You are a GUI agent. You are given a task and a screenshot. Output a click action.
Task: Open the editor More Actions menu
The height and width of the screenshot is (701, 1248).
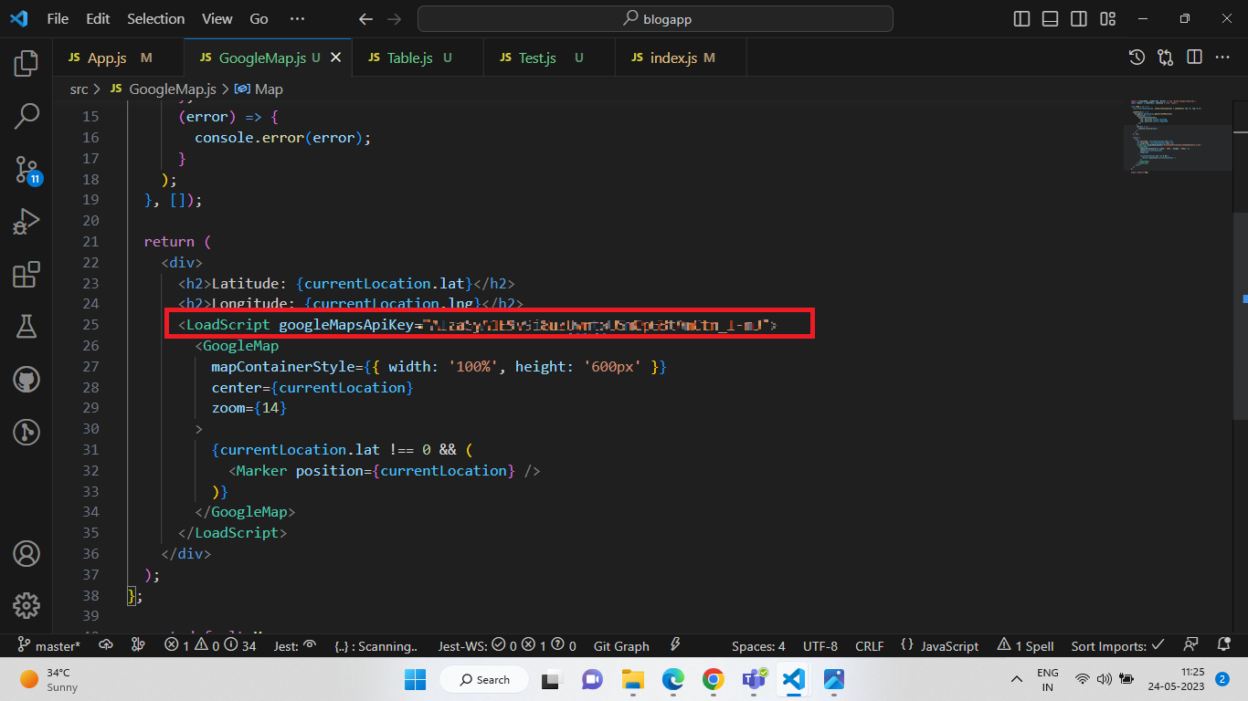point(1222,58)
